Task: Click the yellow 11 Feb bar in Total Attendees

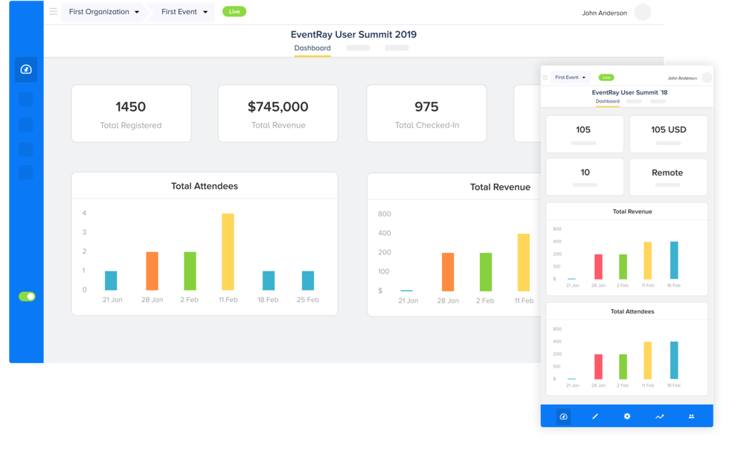Action: pyautogui.click(x=228, y=251)
